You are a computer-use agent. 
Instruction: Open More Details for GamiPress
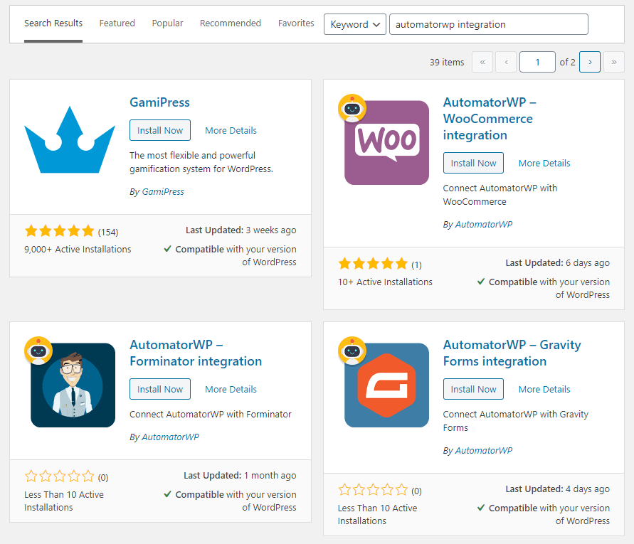pos(231,130)
